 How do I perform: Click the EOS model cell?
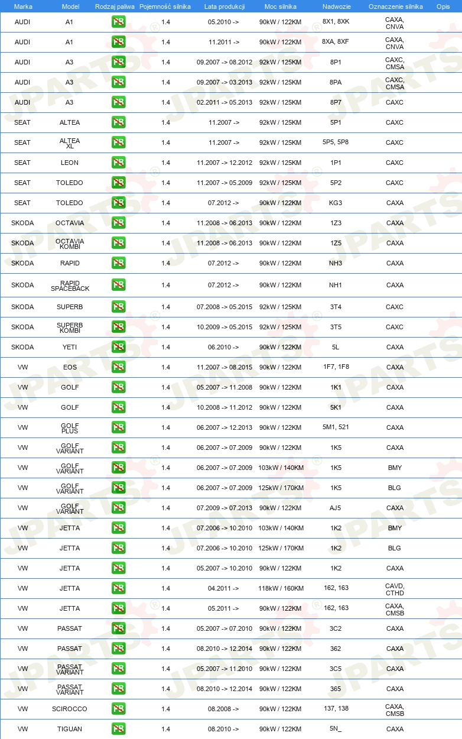(70, 367)
